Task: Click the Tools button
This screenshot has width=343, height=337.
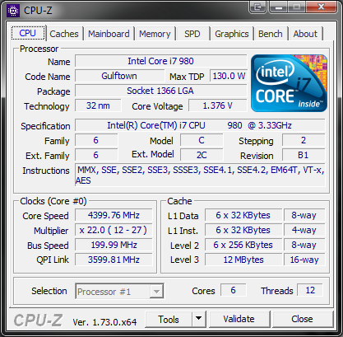Action: point(169,319)
